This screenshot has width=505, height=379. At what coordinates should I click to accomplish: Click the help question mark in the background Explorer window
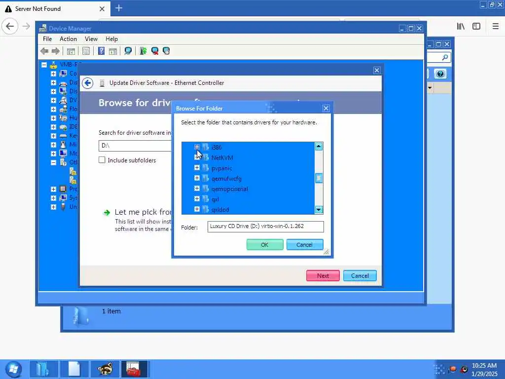(440, 74)
